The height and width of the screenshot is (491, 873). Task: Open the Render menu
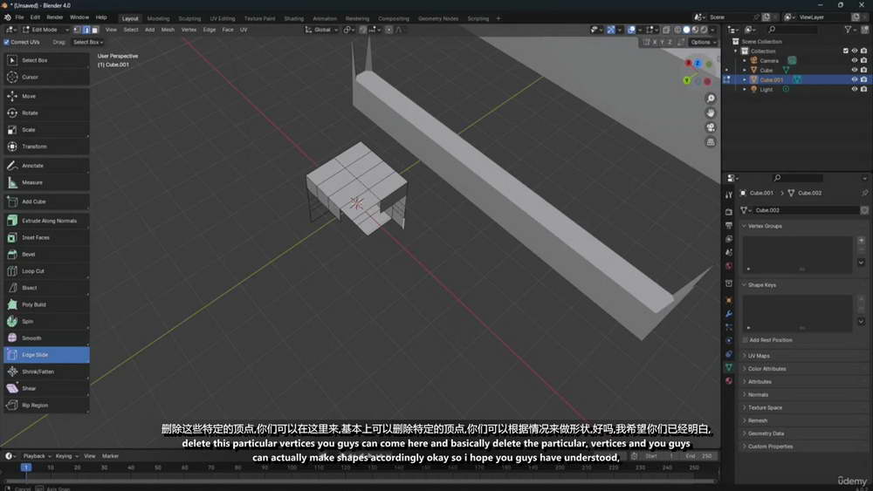[54, 17]
